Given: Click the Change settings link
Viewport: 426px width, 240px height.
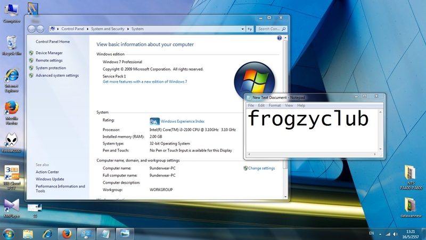Looking at the screenshot, I should 261,168.
